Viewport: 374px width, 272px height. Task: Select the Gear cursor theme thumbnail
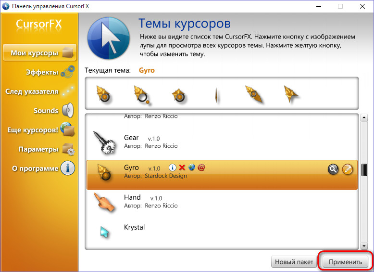click(104, 142)
